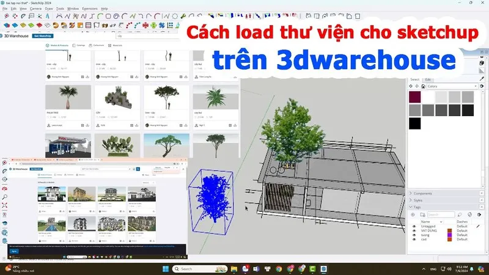Click the VAT DUNG tag color swatch

click(449, 231)
